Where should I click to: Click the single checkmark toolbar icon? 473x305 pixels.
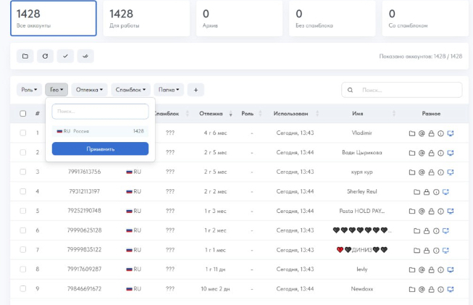click(65, 56)
